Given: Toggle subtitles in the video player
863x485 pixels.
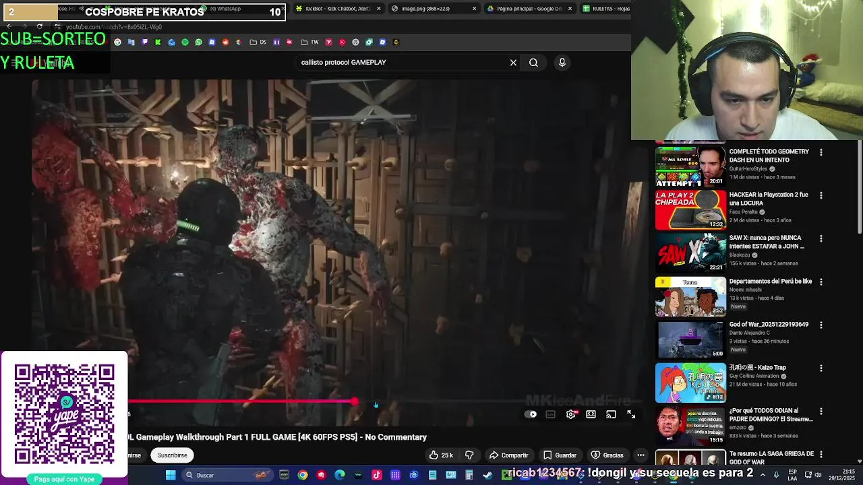Looking at the screenshot, I should point(550,414).
